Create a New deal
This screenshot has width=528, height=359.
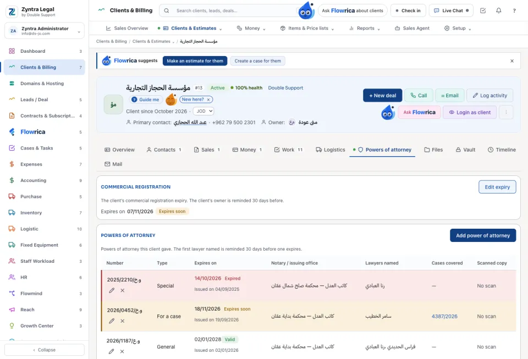click(x=383, y=96)
